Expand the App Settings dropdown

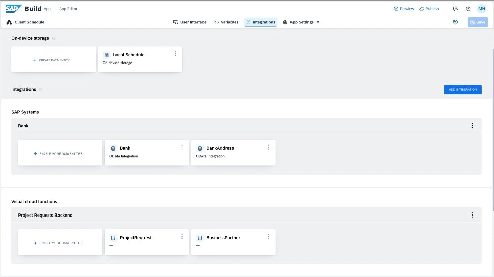[301, 22]
